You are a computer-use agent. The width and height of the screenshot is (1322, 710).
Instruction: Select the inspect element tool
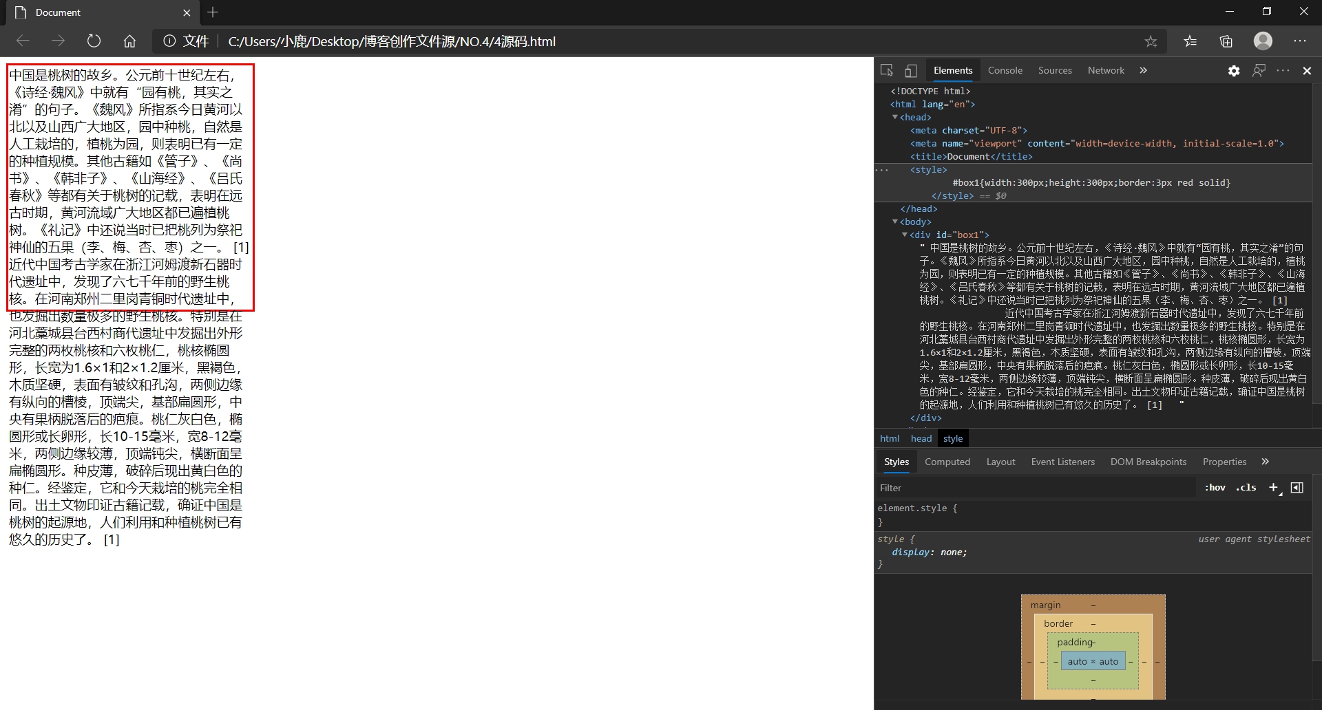tap(887, 70)
